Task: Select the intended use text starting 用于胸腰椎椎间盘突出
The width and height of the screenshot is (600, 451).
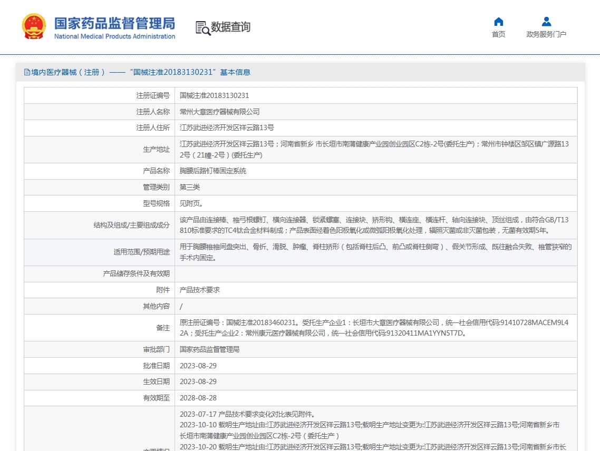Action: pyautogui.click(x=376, y=252)
